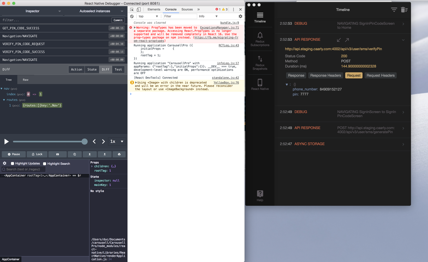Screen dimensions: 428x262
Task: Switch to the Raw diff view tab
Action: pyautogui.click(x=26, y=80)
